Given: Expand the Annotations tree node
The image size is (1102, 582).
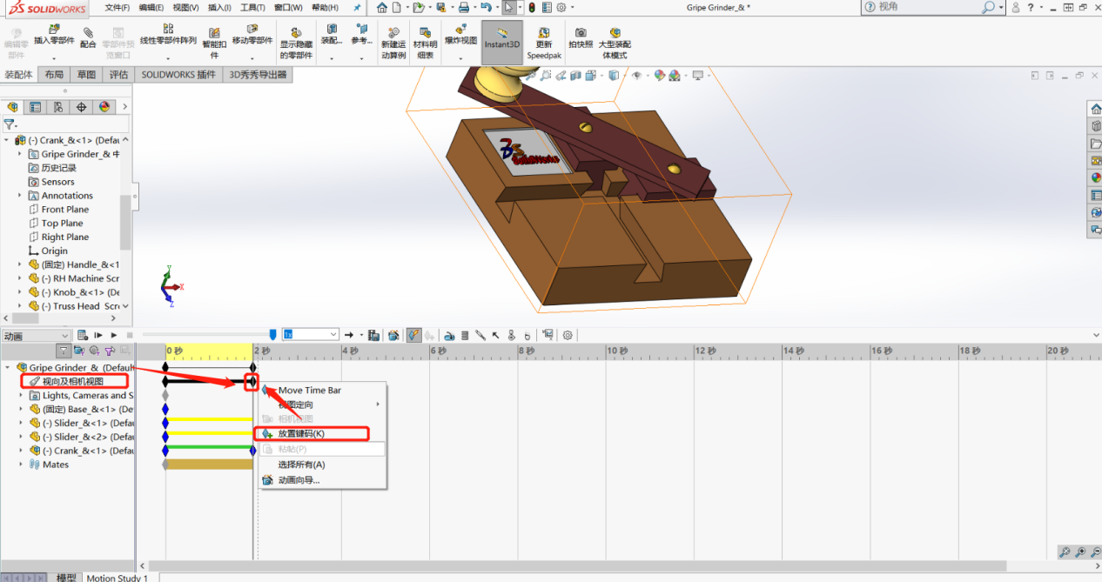Looking at the screenshot, I should pyautogui.click(x=20, y=196).
